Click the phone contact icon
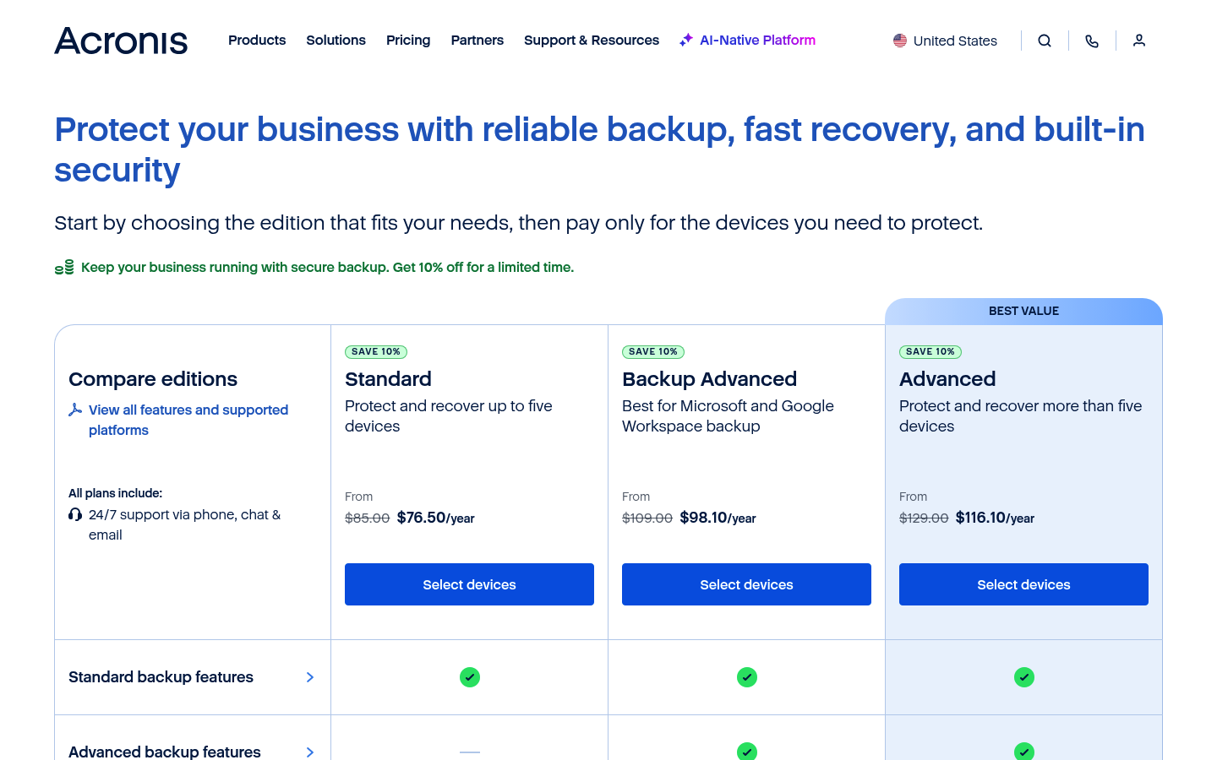The image size is (1217, 760). pyautogui.click(x=1092, y=41)
